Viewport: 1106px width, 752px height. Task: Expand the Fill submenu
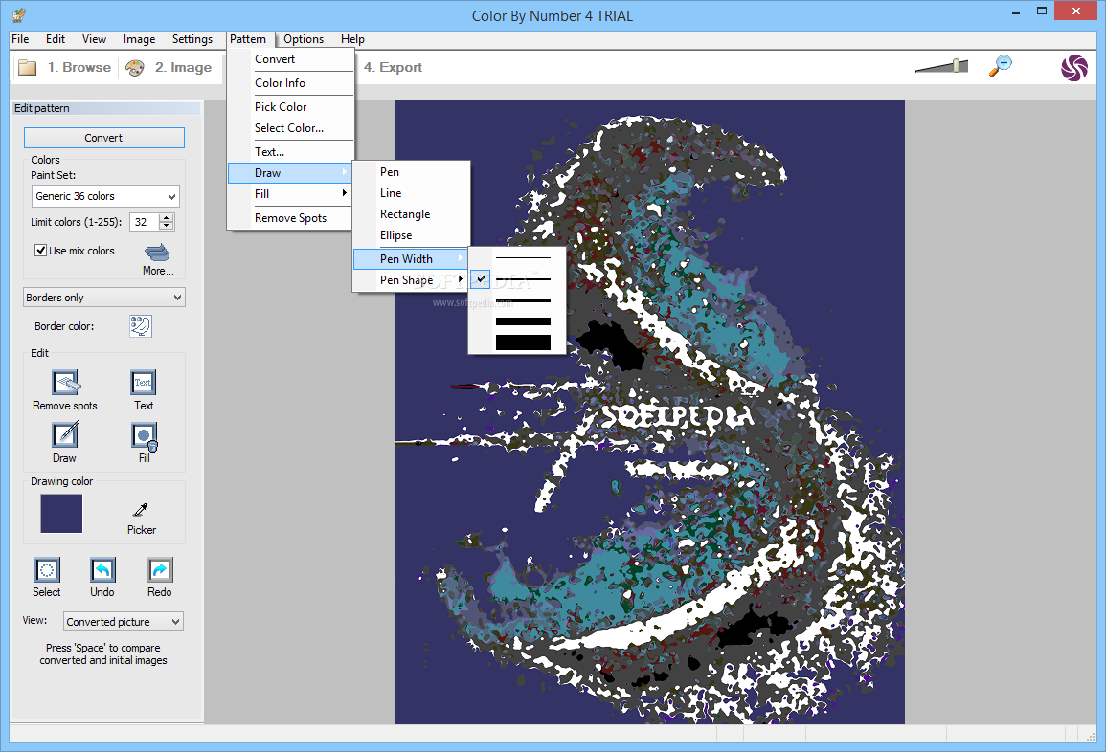[289, 194]
